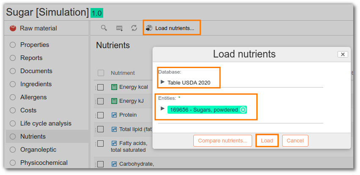The height and width of the screenshot is (175, 360).
Task: Remove the 169656 Sugars, powdered tag
Action: pyautogui.click(x=243, y=110)
